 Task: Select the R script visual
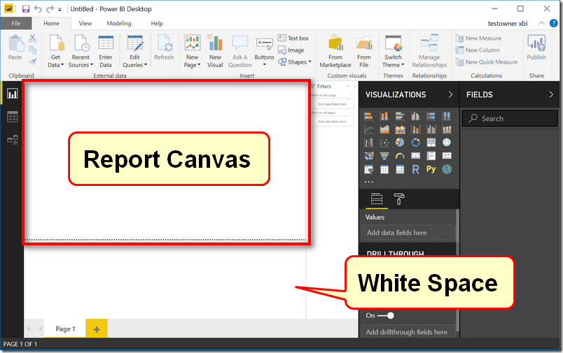(415, 169)
